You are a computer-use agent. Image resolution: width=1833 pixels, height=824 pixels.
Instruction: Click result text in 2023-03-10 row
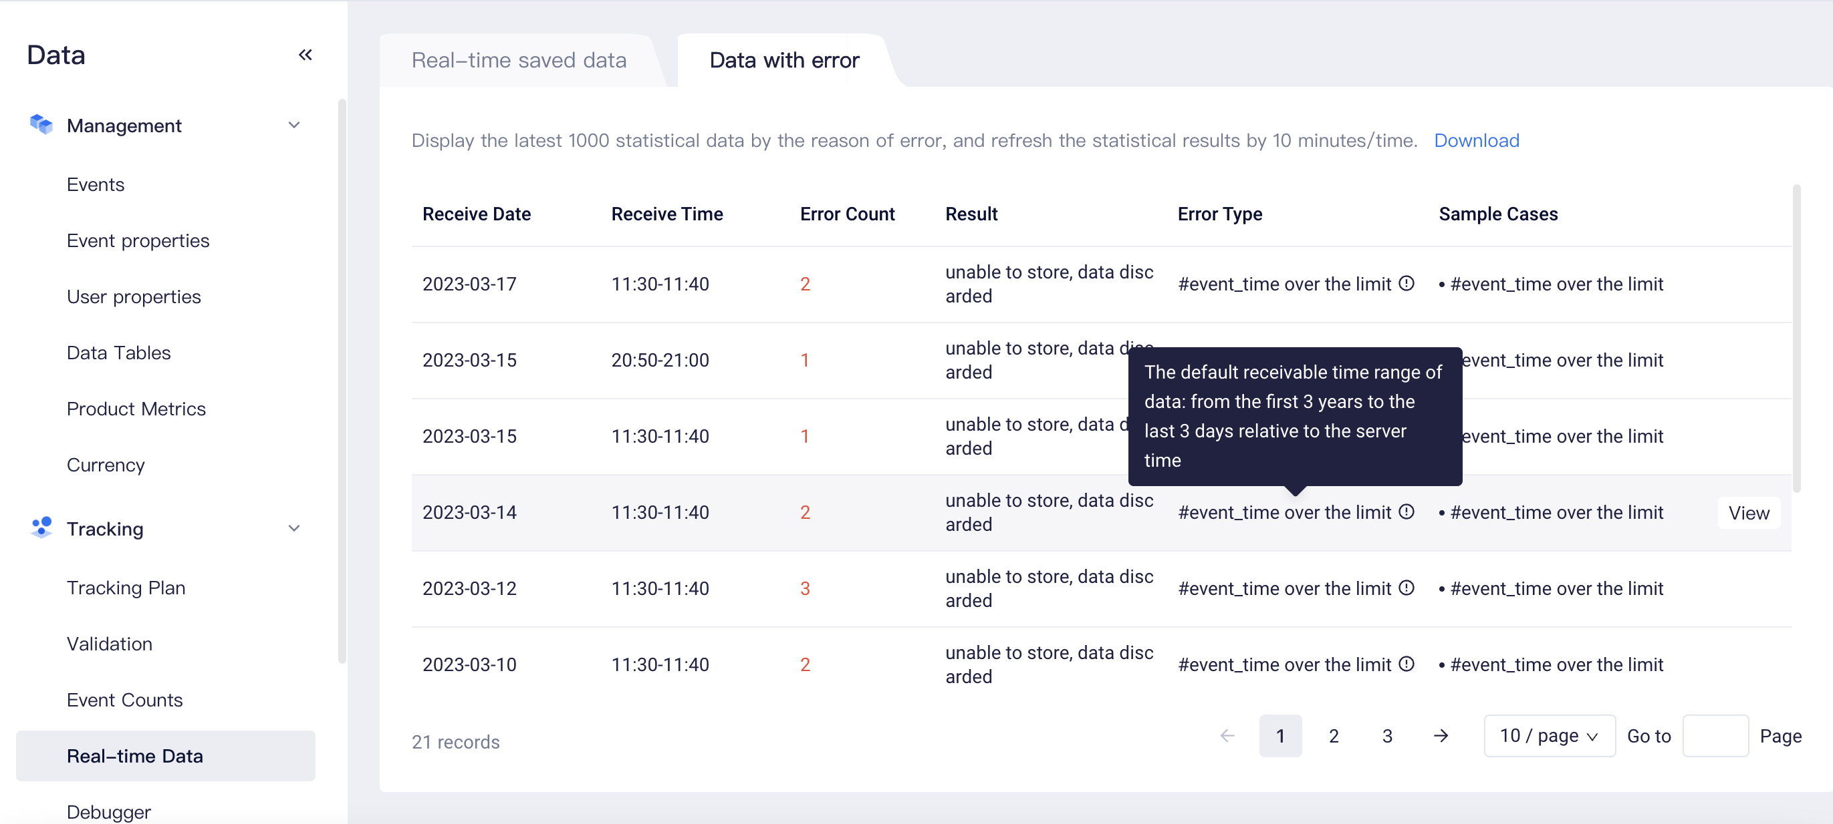point(1049,664)
